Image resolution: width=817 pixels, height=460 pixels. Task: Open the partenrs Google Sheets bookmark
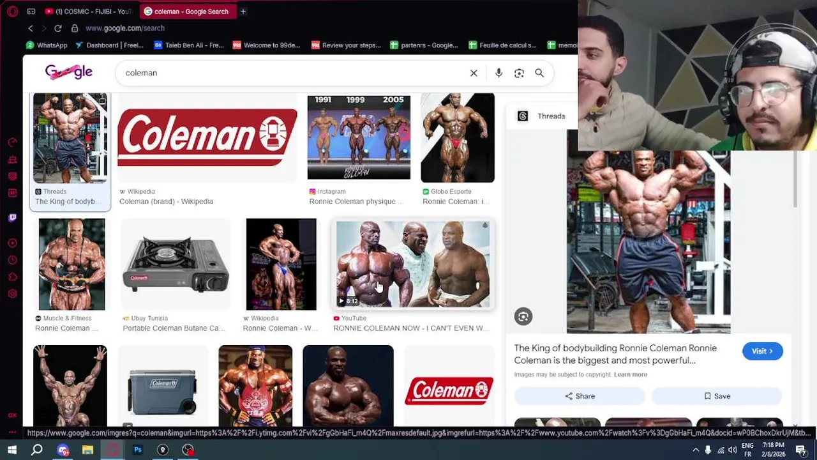coord(424,45)
